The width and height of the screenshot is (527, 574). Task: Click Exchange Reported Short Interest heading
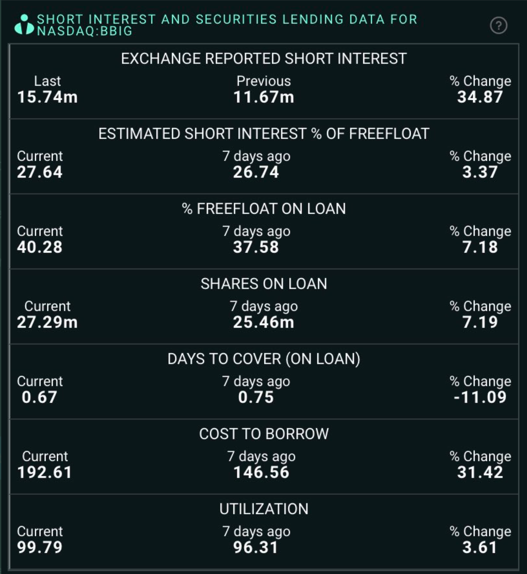coord(264,59)
